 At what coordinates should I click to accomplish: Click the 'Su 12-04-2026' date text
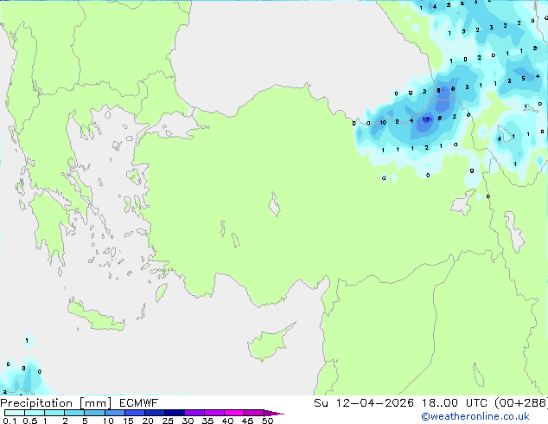[x=364, y=403]
